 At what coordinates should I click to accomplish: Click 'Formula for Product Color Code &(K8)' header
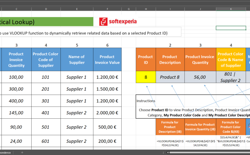231,127
